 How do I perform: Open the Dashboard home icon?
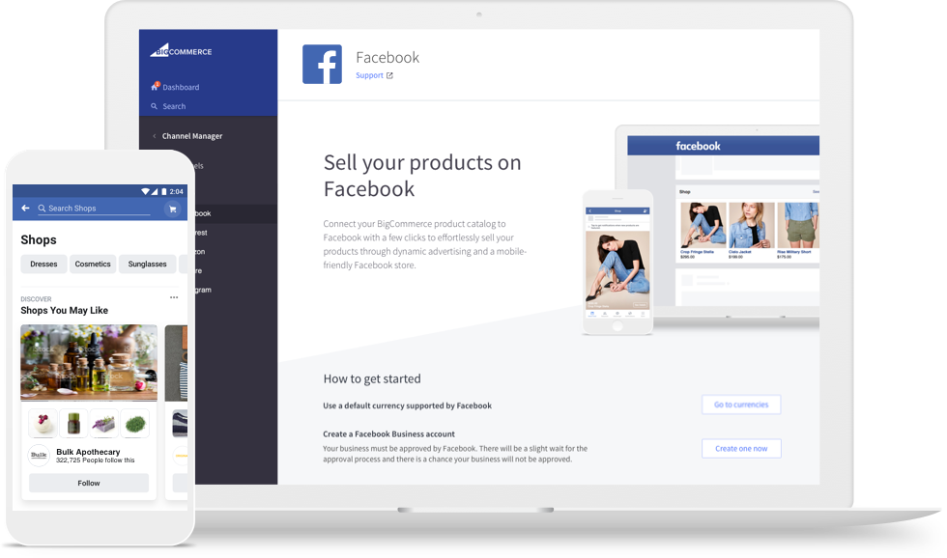[x=155, y=86]
